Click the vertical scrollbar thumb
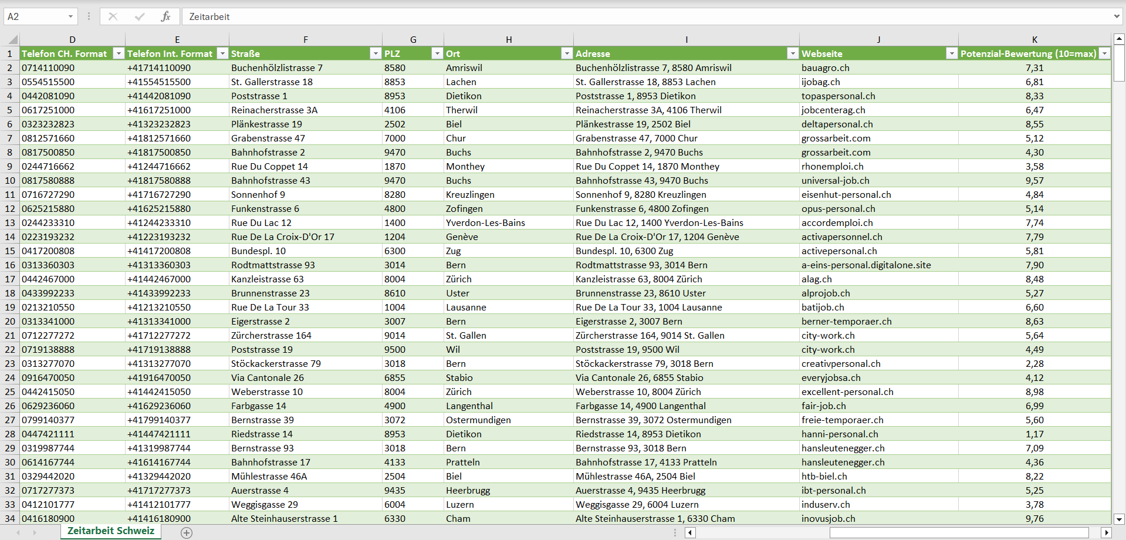This screenshot has width=1126, height=540. 1119,63
